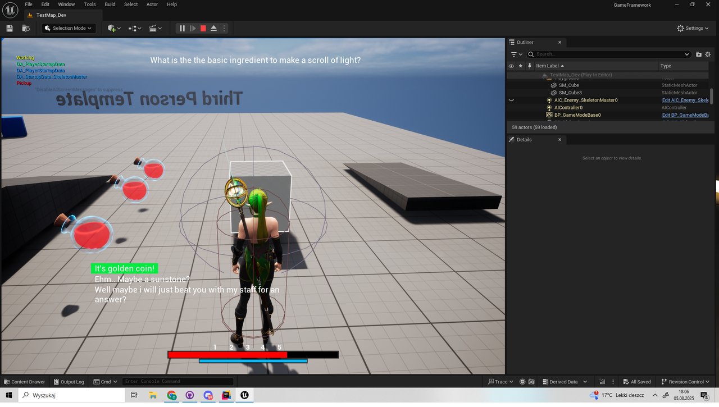Open the status bar three-dot menu
The image size is (719, 407).
tap(612, 382)
